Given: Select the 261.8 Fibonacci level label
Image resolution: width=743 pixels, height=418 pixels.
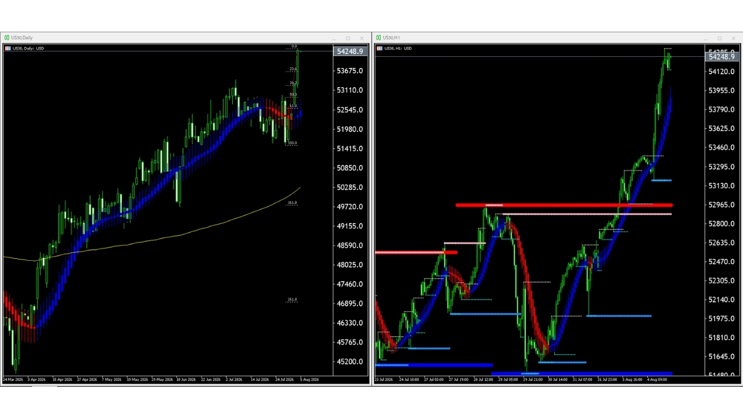Looking at the screenshot, I should pyautogui.click(x=292, y=300).
